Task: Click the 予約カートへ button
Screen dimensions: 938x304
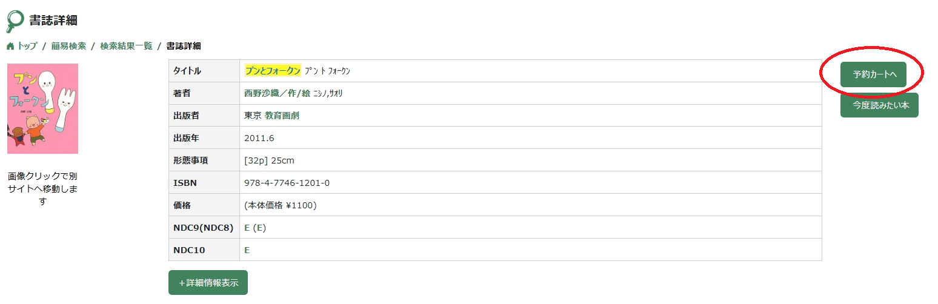Action: click(x=873, y=74)
